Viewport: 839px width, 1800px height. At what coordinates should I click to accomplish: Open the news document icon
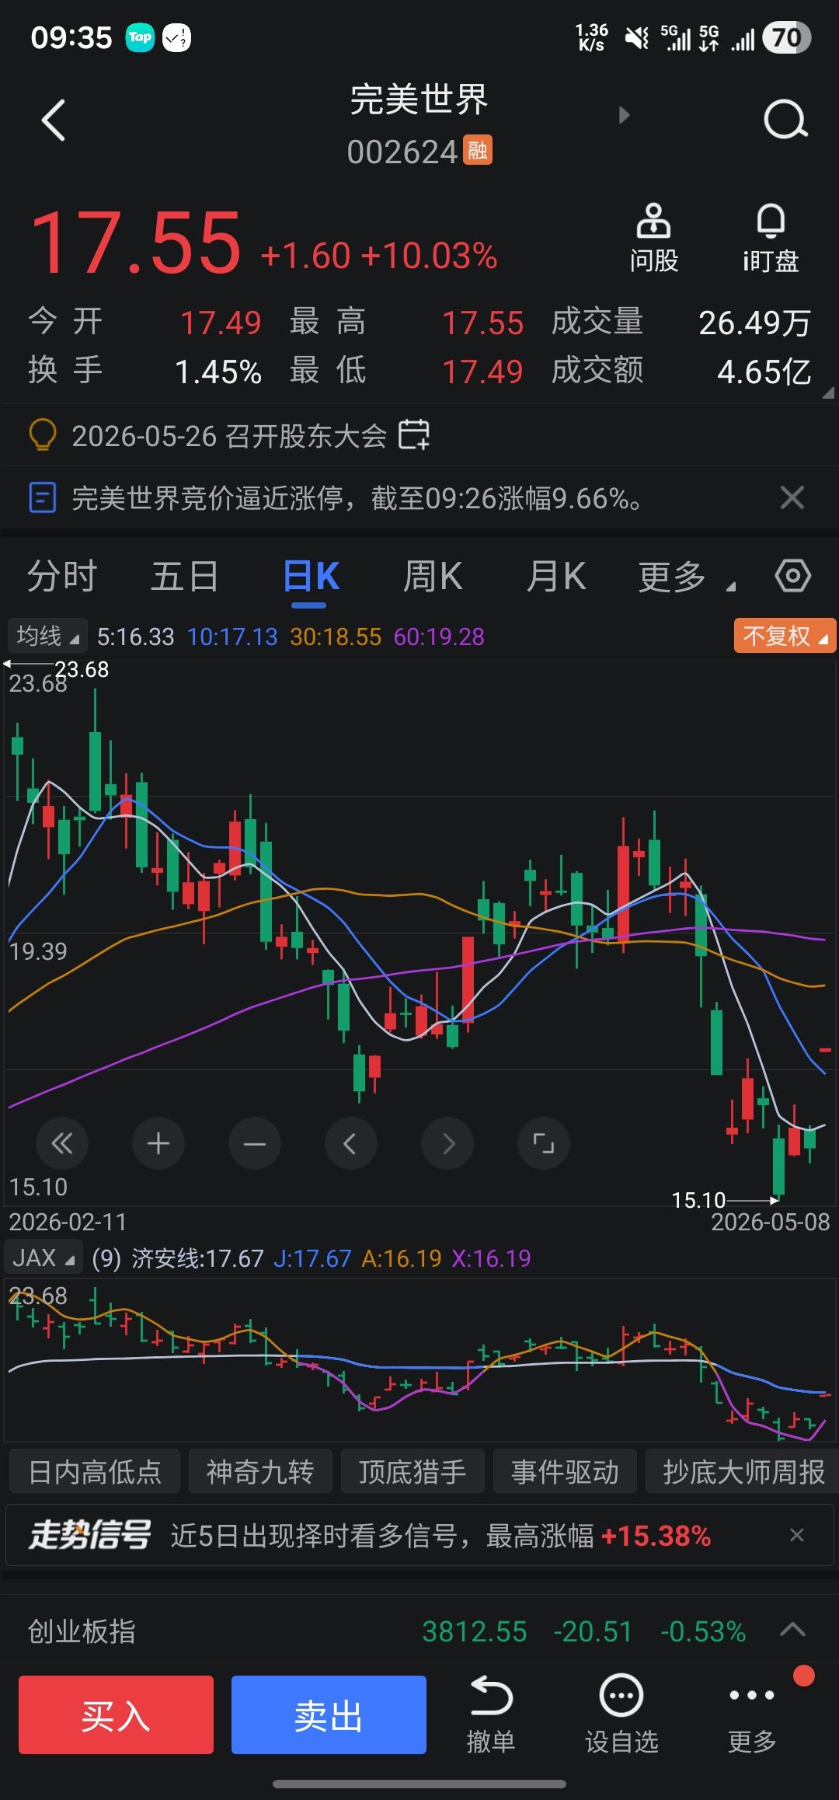[x=42, y=497]
